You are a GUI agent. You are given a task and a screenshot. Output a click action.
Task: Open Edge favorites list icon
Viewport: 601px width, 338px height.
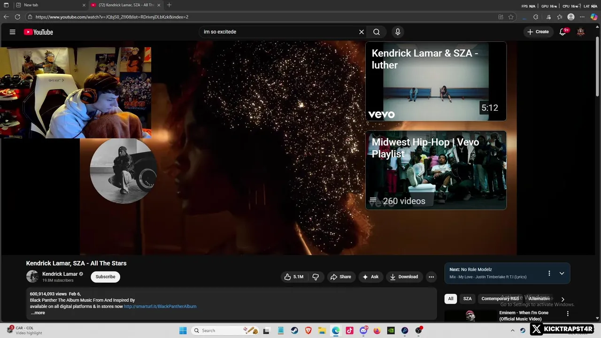(x=560, y=17)
